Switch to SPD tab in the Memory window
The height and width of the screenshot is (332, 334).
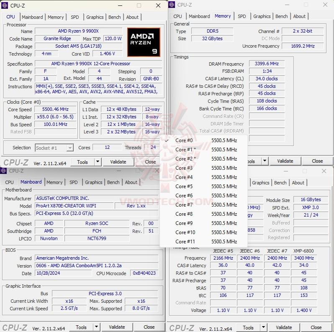tap(242, 16)
